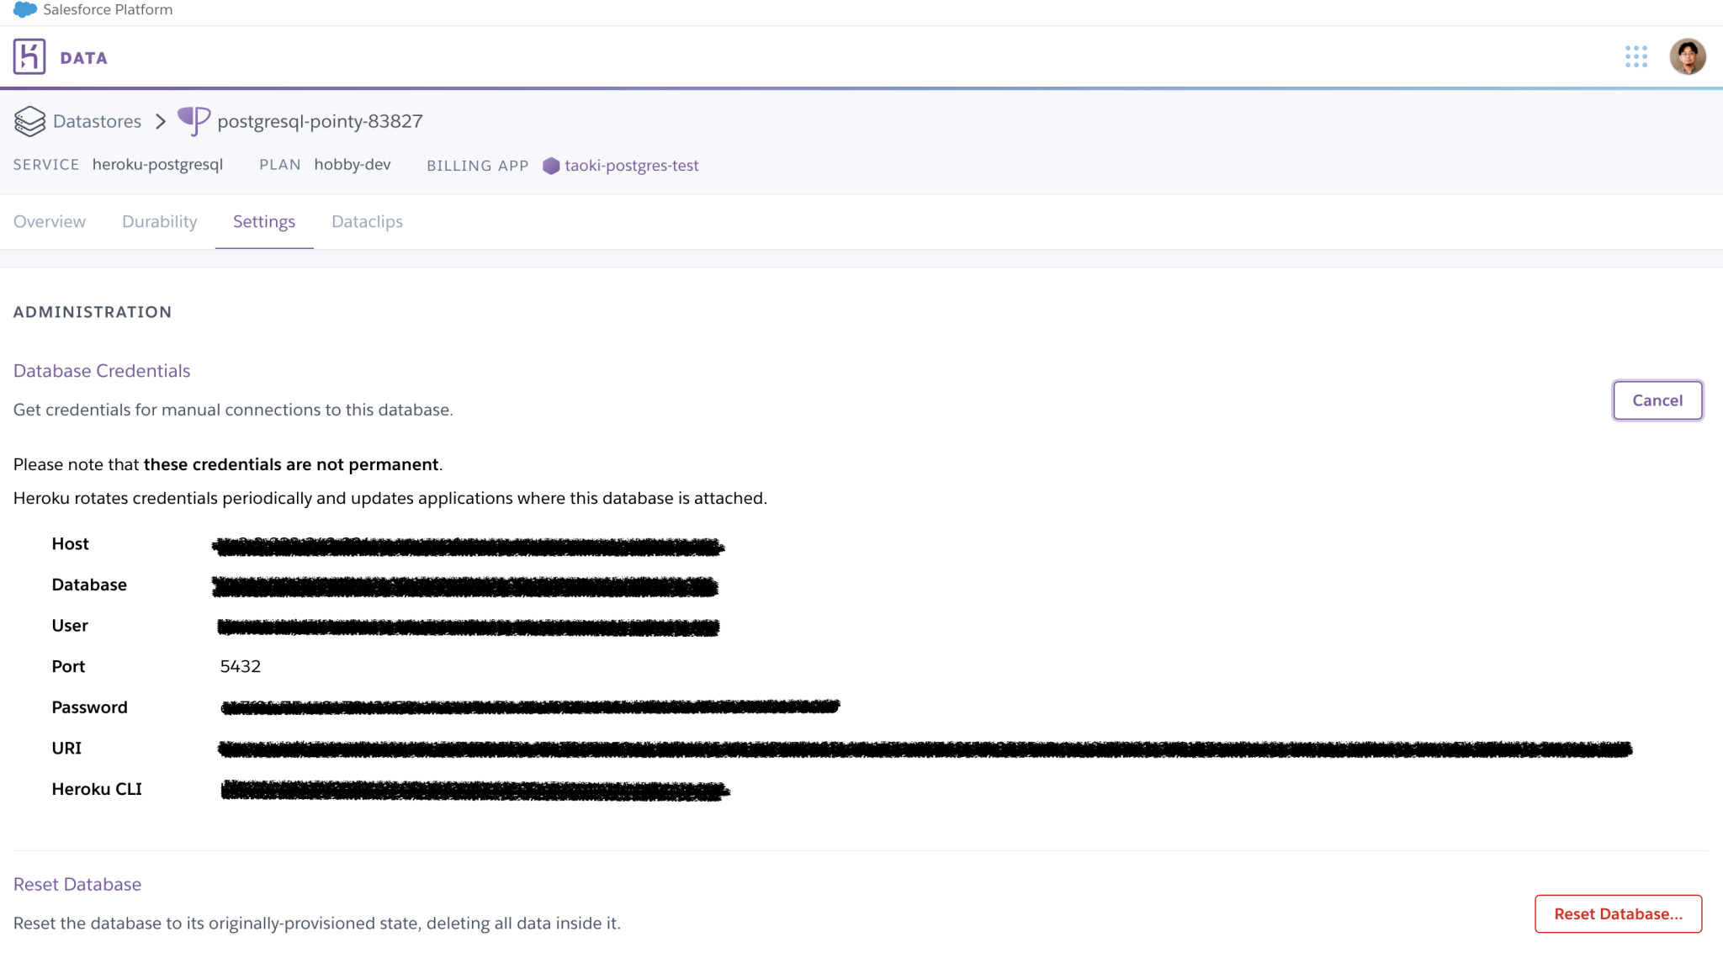The height and width of the screenshot is (974, 1723).
Task: Click the Reset Database section heading
Action: pos(77,884)
